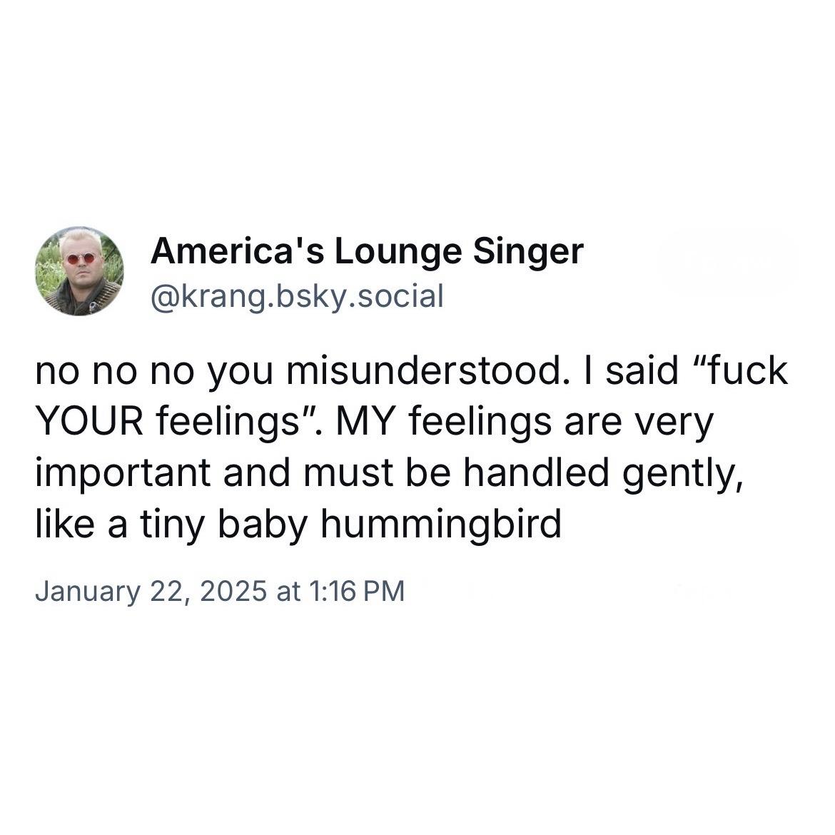Open the @krang.bsky.social handle link
835x835 pixels.
(x=297, y=296)
